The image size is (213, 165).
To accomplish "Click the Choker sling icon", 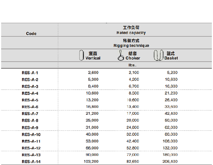I will tap(121, 55).
